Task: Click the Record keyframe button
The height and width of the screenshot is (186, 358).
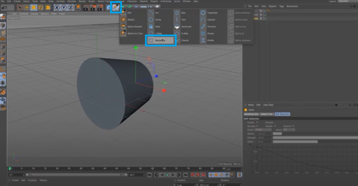Action: click(193, 175)
